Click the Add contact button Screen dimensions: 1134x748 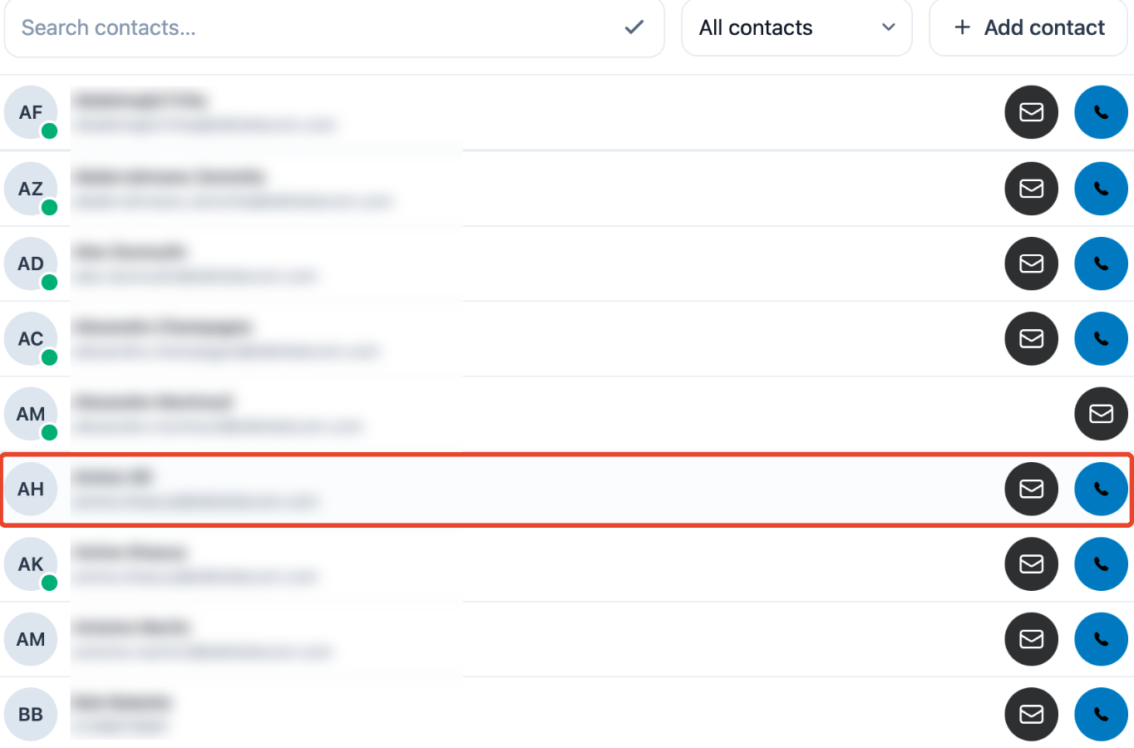1028,27
